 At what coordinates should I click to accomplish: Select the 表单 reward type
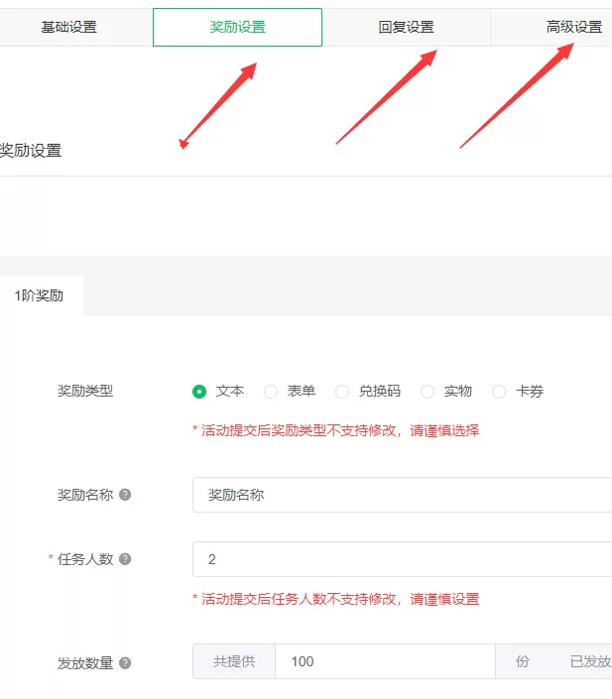point(271,392)
